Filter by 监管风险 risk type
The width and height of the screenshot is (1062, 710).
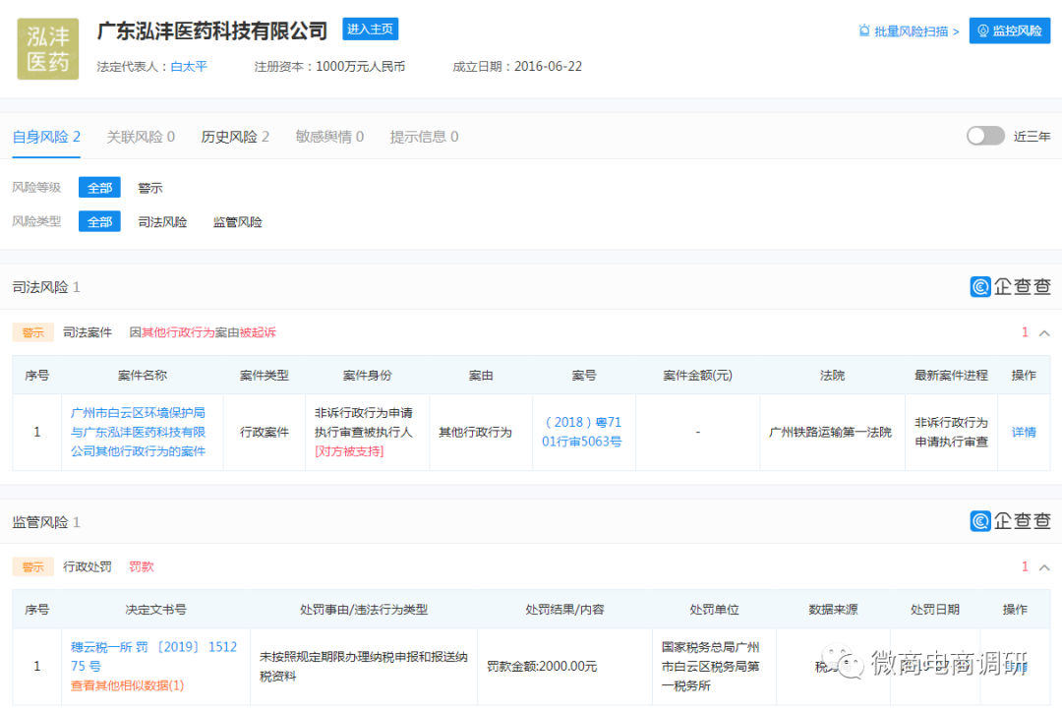coord(238,221)
